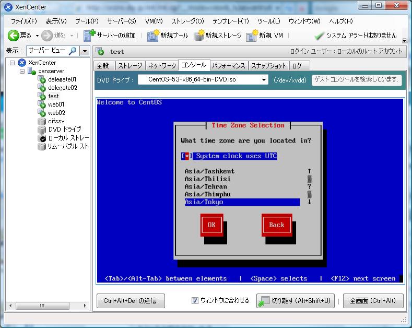Click the Ctrl+Alt+Del の送信 button
Viewport: 412px width, 328px height.
tap(131, 301)
